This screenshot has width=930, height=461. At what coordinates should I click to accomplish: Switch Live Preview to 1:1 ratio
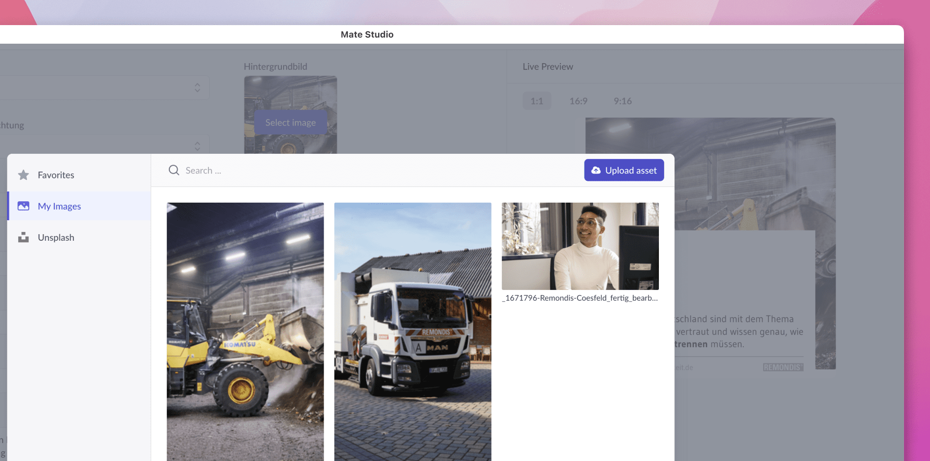tap(537, 101)
